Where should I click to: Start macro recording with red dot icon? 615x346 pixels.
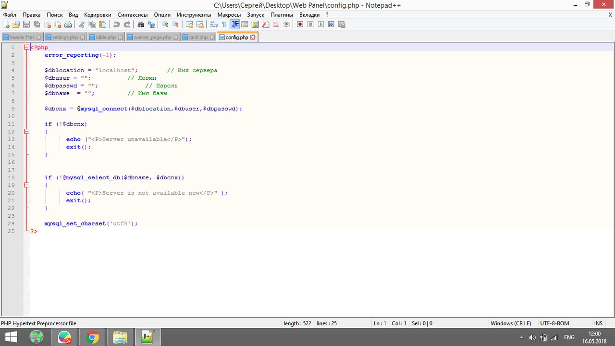pos(300,25)
